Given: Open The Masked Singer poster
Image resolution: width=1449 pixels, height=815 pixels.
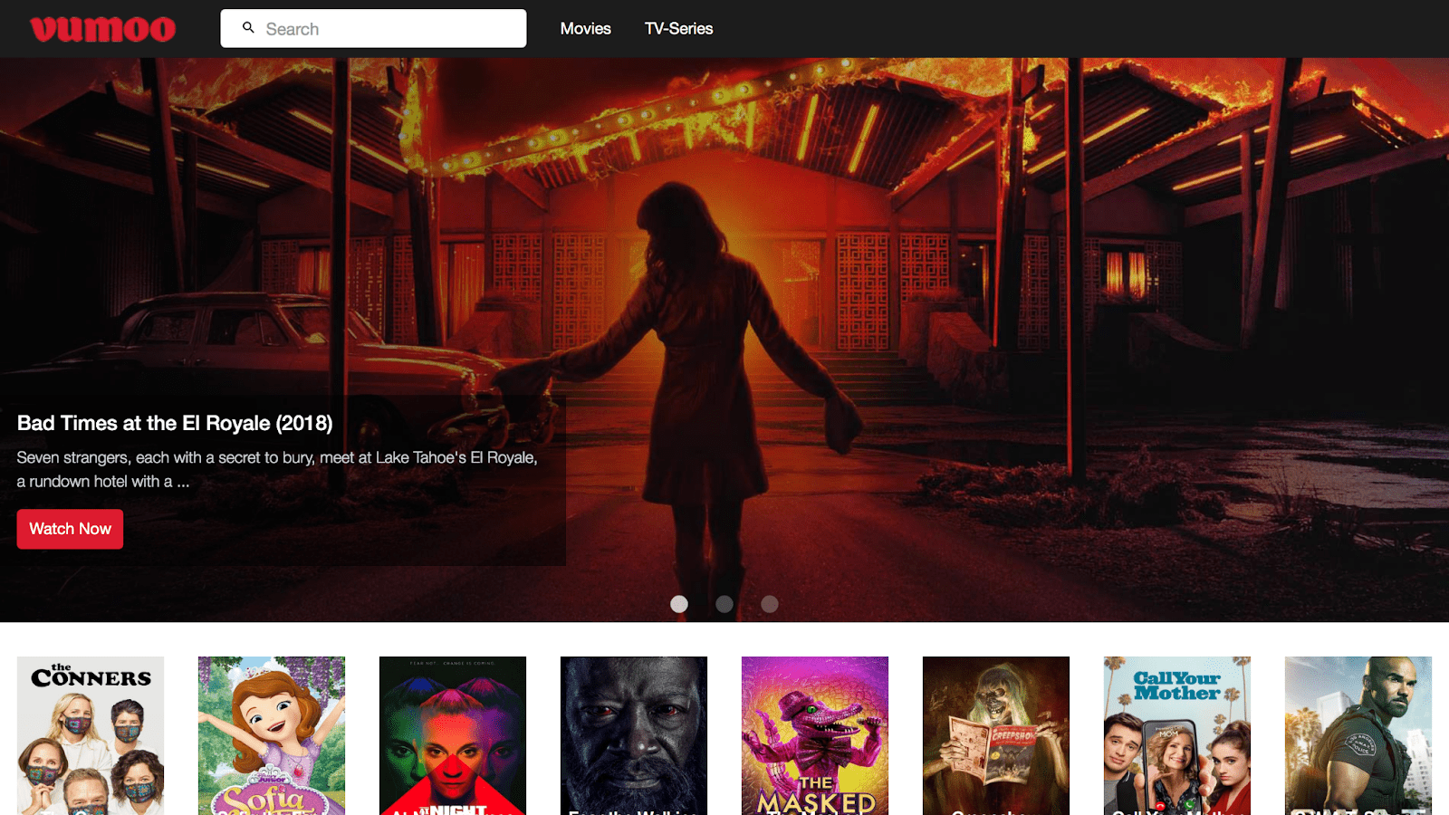Looking at the screenshot, I should coord(815,735).
